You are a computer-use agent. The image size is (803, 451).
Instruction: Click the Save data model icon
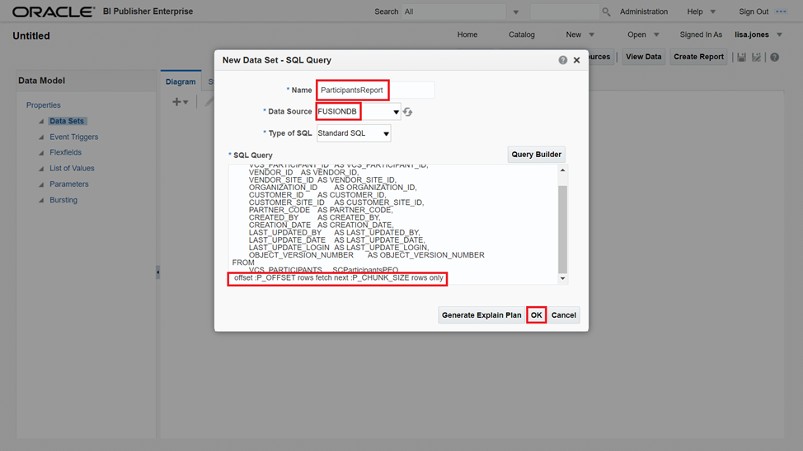(741, 58)
